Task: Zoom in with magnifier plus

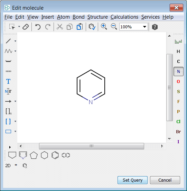Action: coord(104,27)
